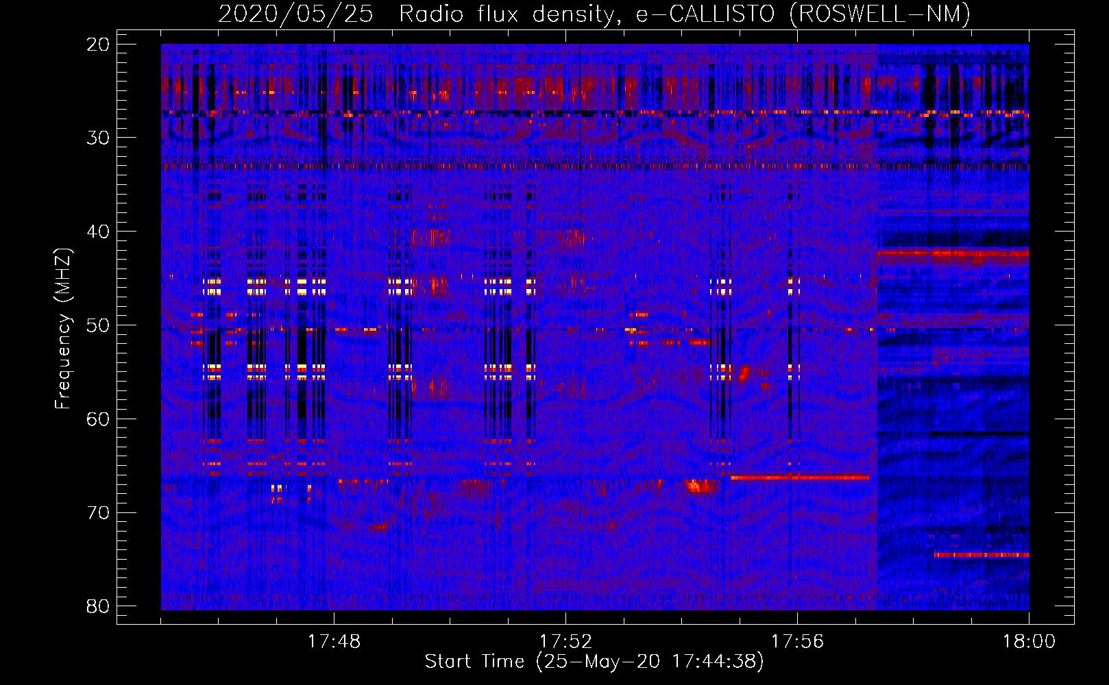Click the 20 MHz frequency tick label

99,44
